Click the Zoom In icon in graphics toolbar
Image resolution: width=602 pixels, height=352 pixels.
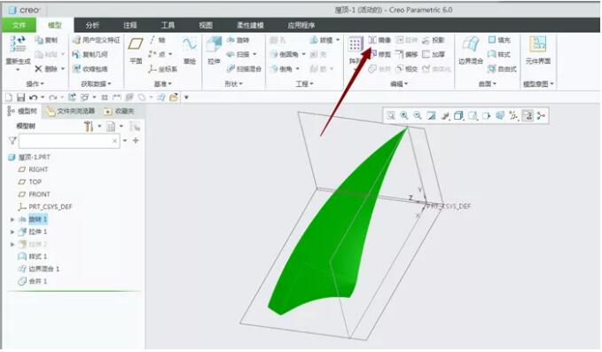coord(404,115)
